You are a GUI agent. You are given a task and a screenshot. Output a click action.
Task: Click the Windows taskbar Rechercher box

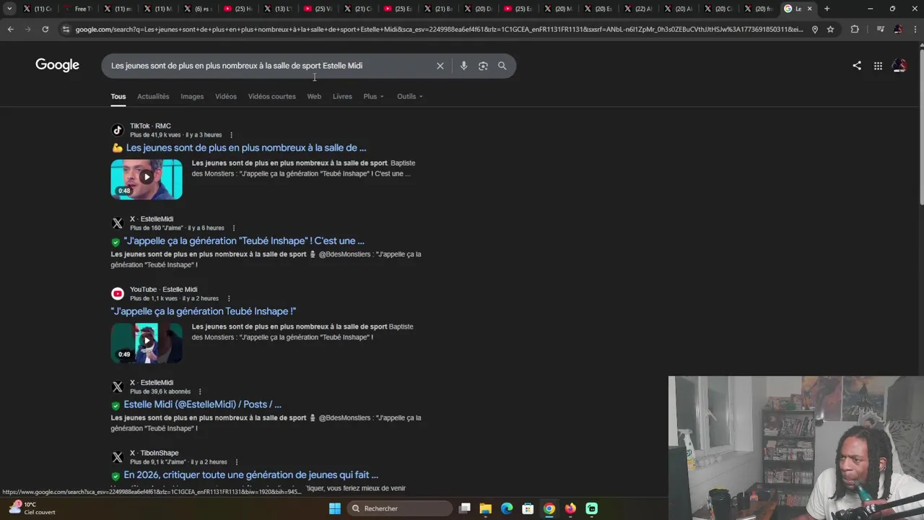tap(399, 508)
